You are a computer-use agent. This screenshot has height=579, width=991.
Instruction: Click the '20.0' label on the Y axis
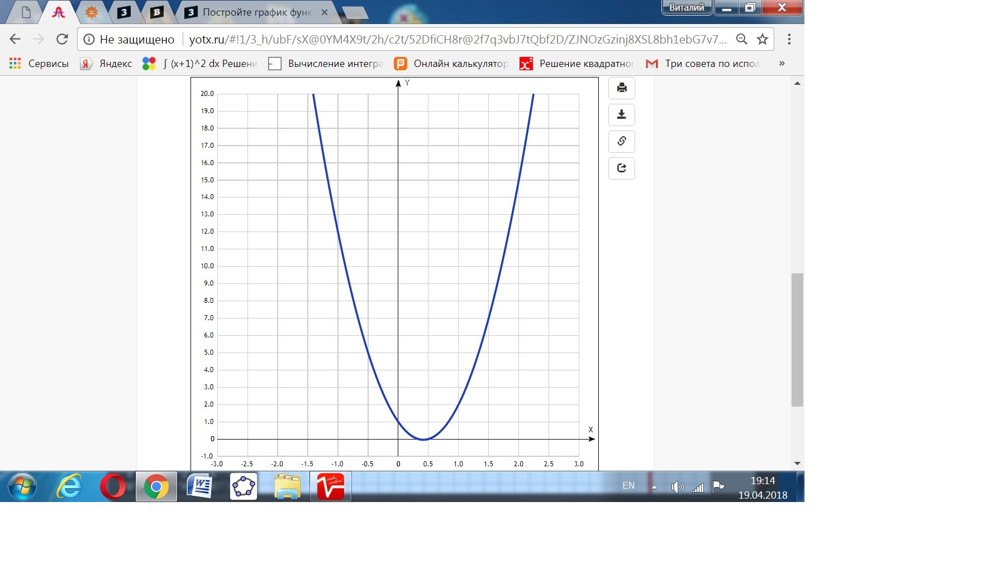pyautogui.click(x=207, y=94)
